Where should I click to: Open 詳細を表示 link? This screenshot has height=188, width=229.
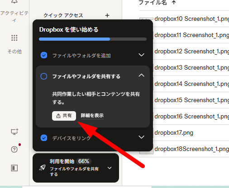click(x=92, y=116)
